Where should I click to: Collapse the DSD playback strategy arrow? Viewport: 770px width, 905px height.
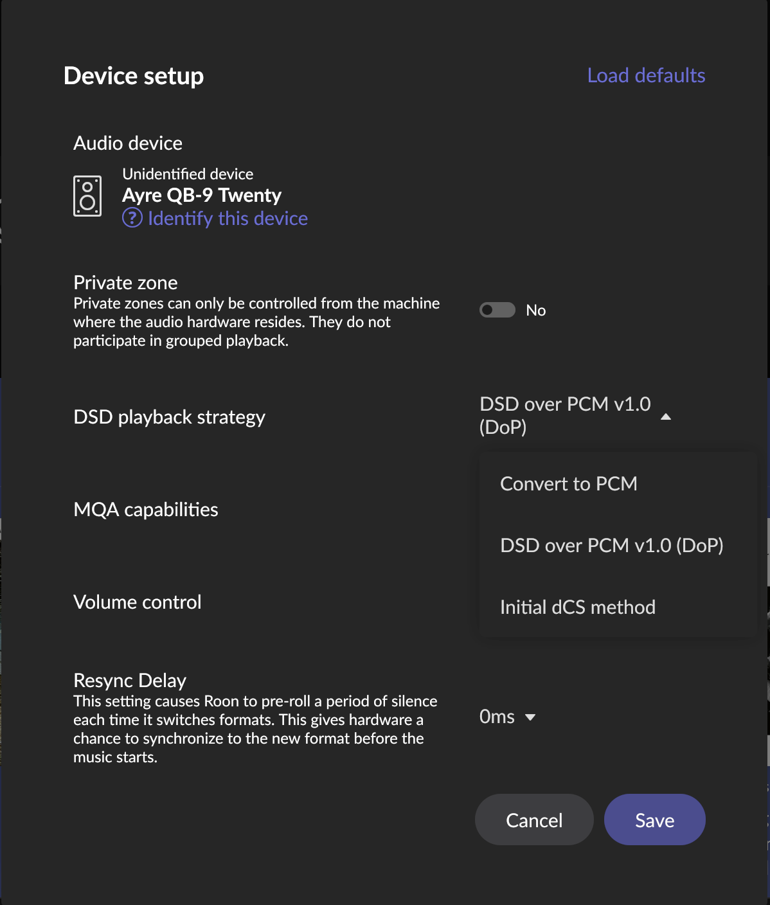click(666, 417)
